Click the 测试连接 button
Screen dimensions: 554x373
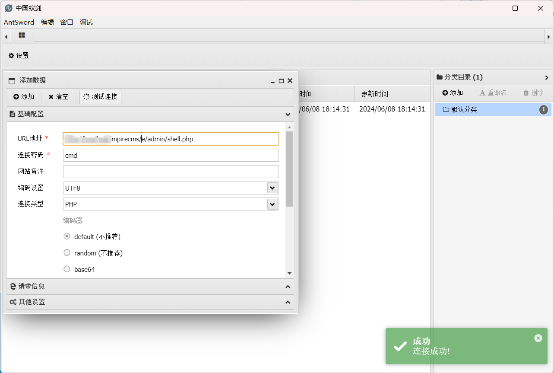(100, 97)
